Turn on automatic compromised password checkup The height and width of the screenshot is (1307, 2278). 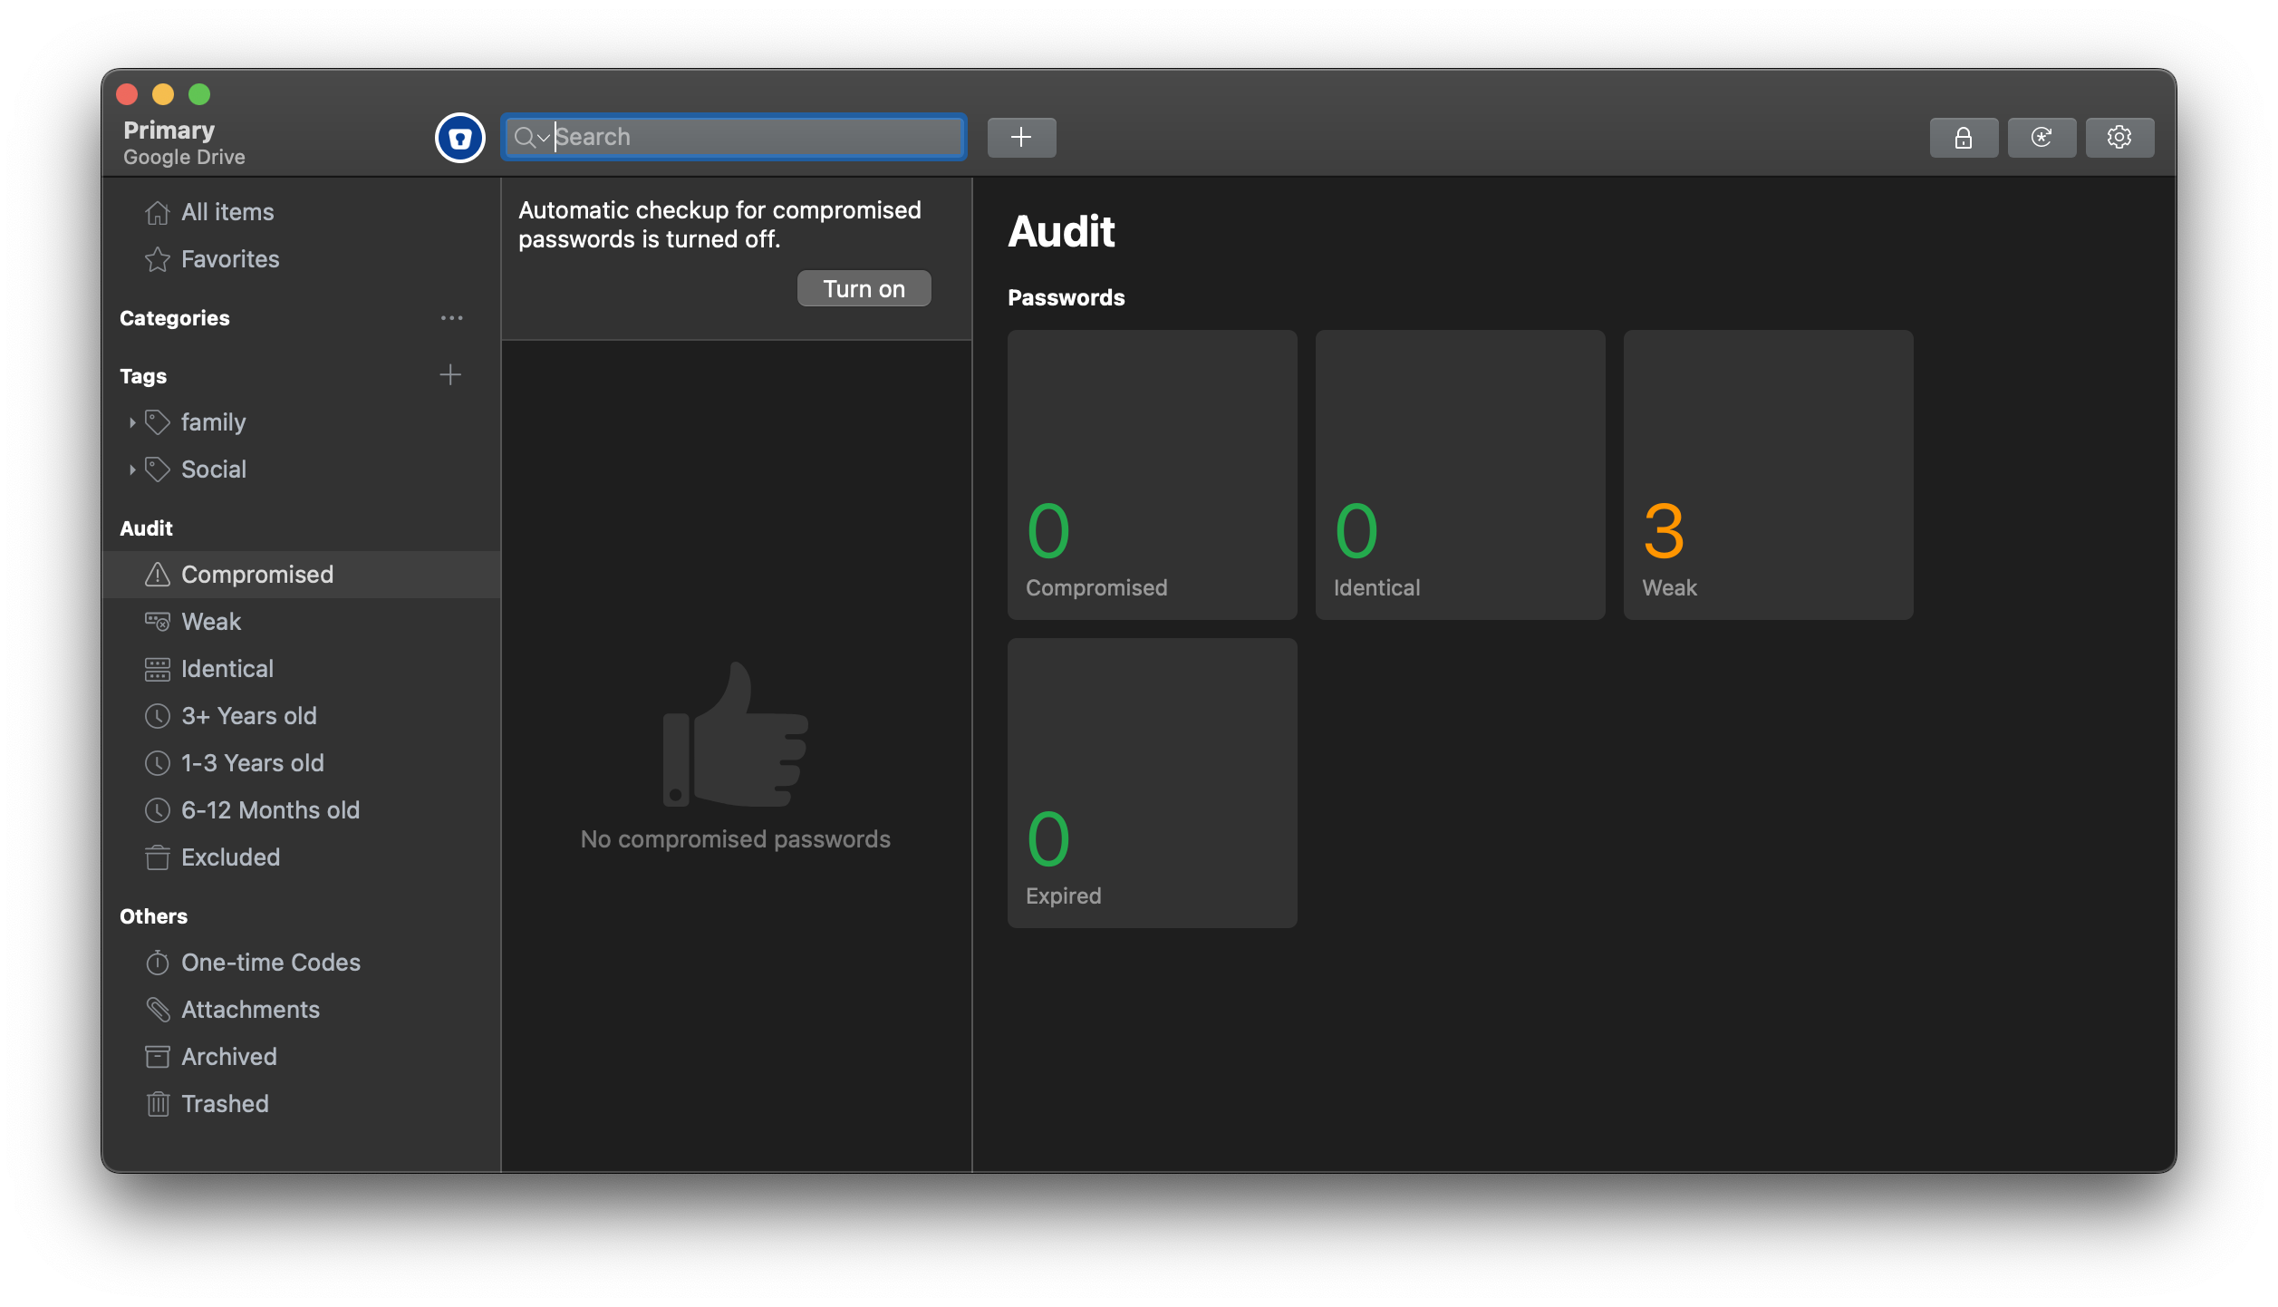coord(864,288)
